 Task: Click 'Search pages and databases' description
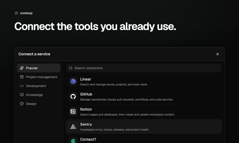click(x=128, y=115)
